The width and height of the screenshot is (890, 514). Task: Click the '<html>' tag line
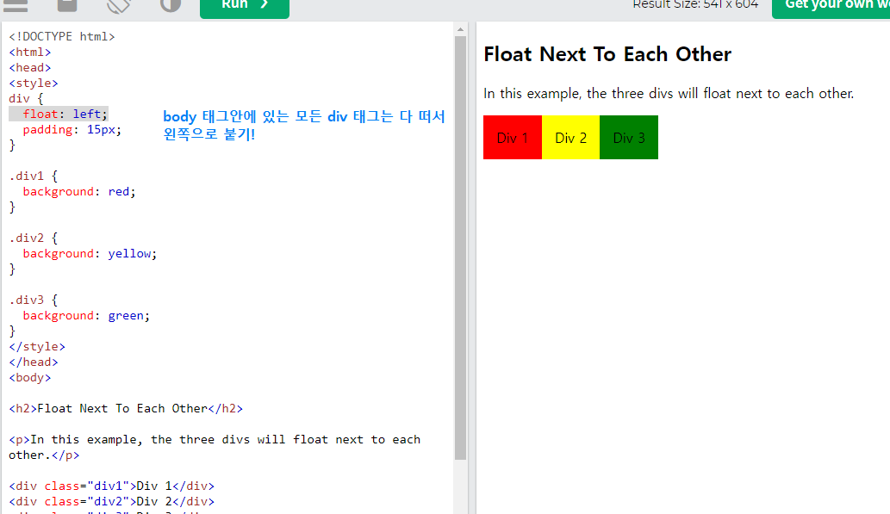[x=30, y=53]
